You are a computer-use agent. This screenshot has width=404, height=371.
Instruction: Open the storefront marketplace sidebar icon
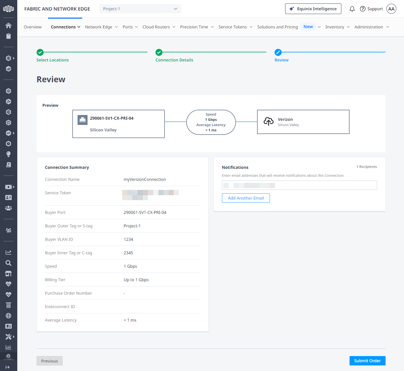click(8, 274)
